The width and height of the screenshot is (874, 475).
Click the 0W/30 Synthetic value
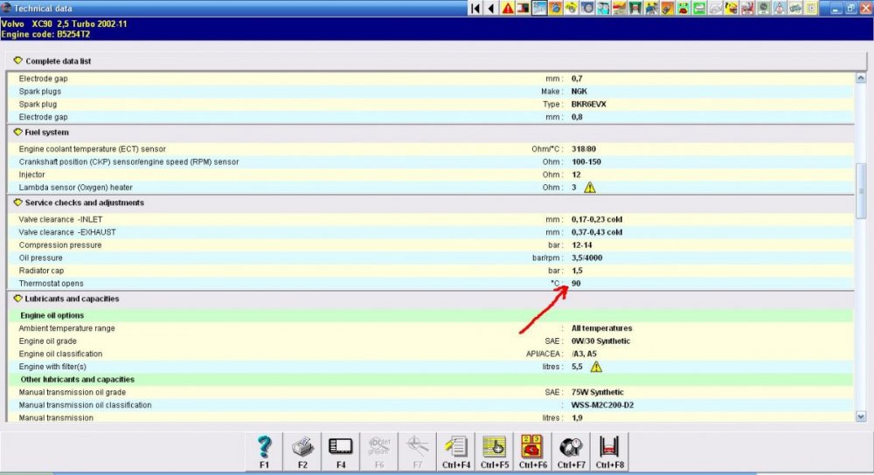pos(601,341)
